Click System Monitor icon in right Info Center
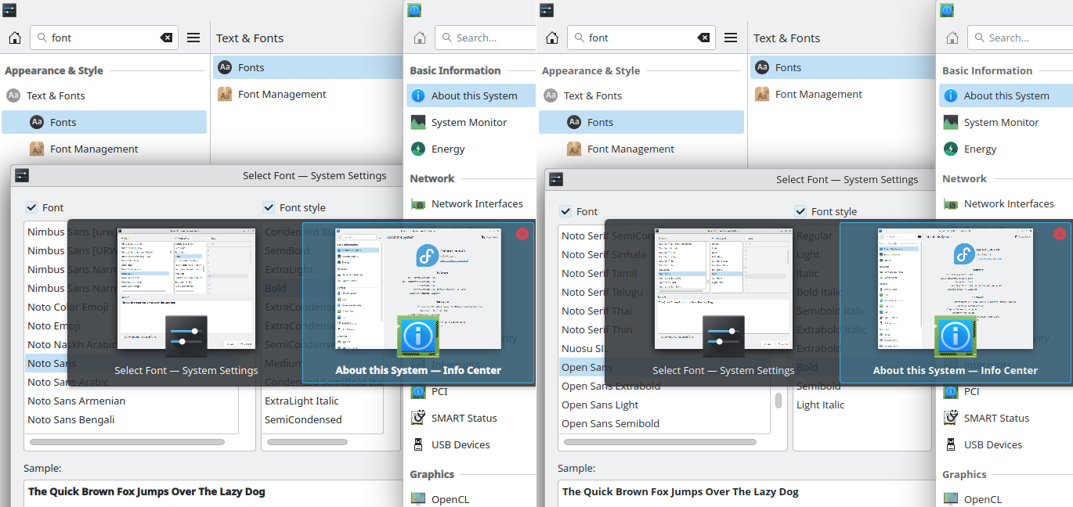This screenshot has height=507, width=1073. tap(951, 122)
